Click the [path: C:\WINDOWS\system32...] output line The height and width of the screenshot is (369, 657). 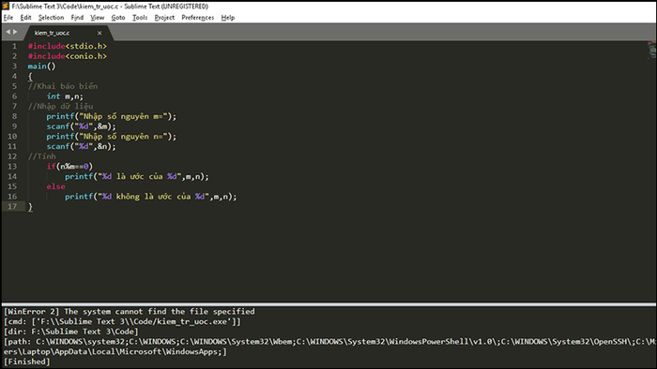329,342
